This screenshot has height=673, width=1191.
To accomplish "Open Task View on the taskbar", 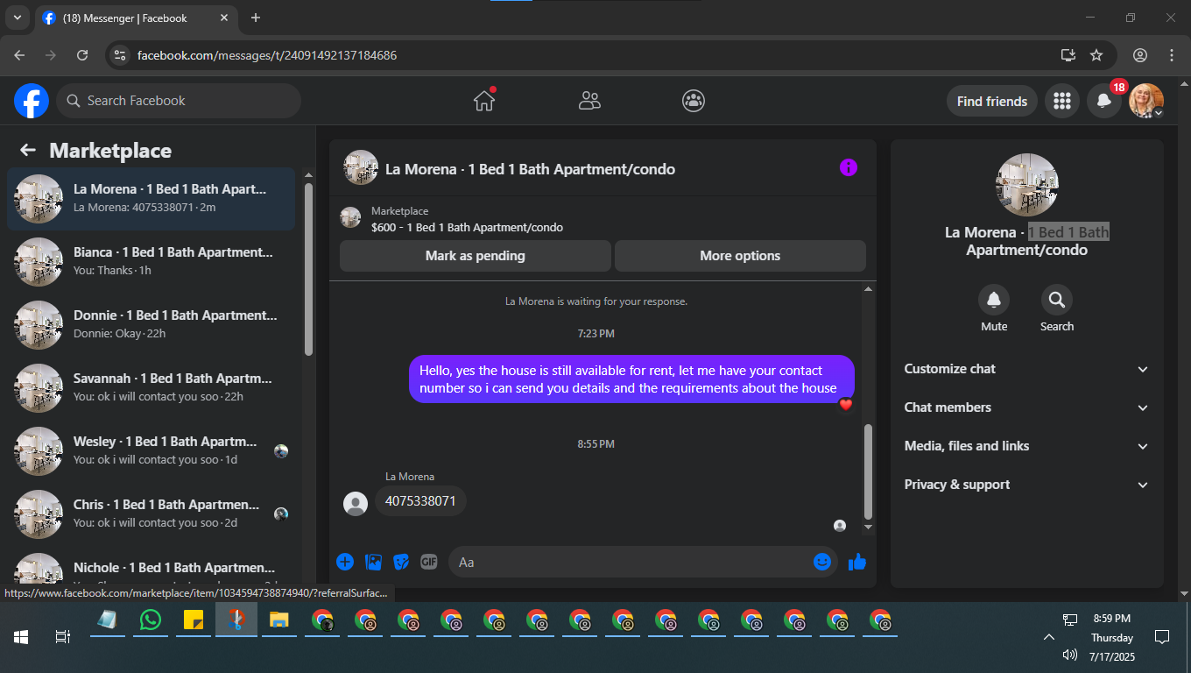I will pos(63,637).
